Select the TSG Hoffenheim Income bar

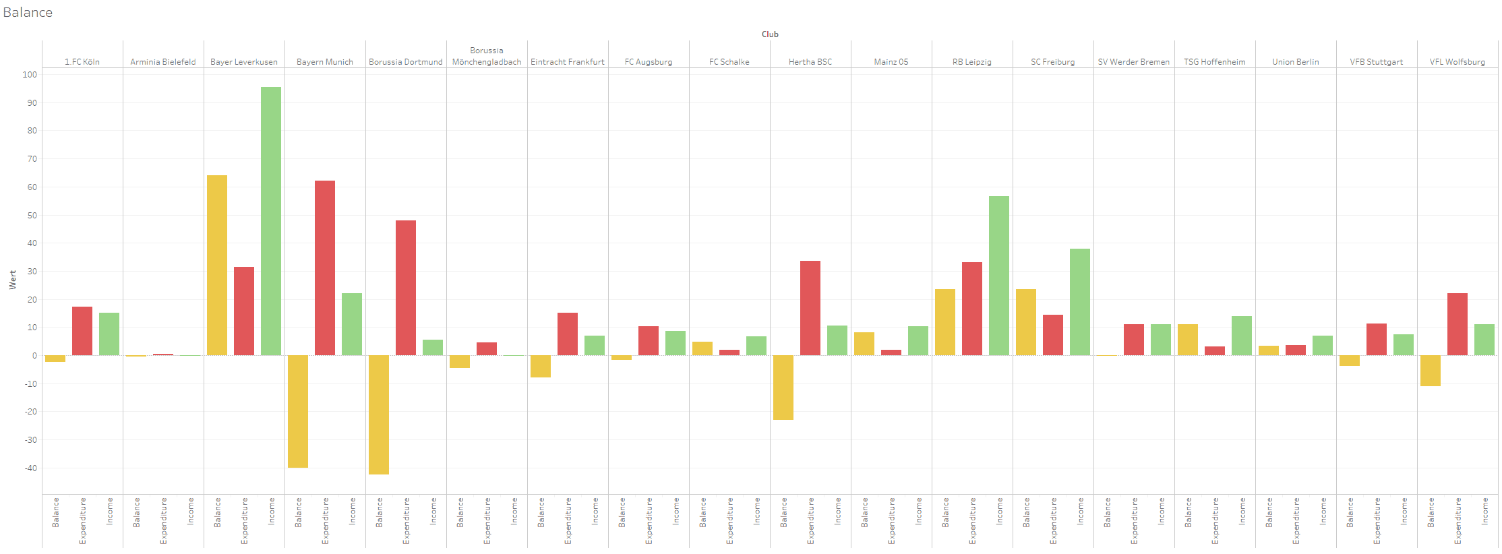point(1242,336)
